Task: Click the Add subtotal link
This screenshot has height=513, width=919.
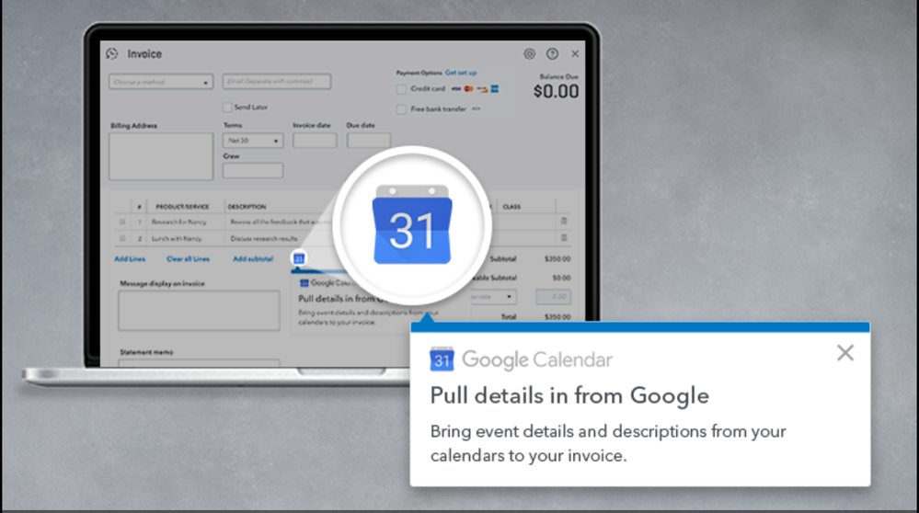Action: pos(253,259)
